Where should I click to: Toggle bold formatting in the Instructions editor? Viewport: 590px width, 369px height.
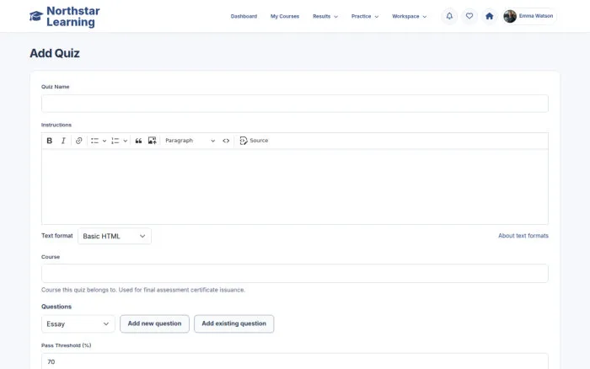pyautogui.click(x=49, y=141)
